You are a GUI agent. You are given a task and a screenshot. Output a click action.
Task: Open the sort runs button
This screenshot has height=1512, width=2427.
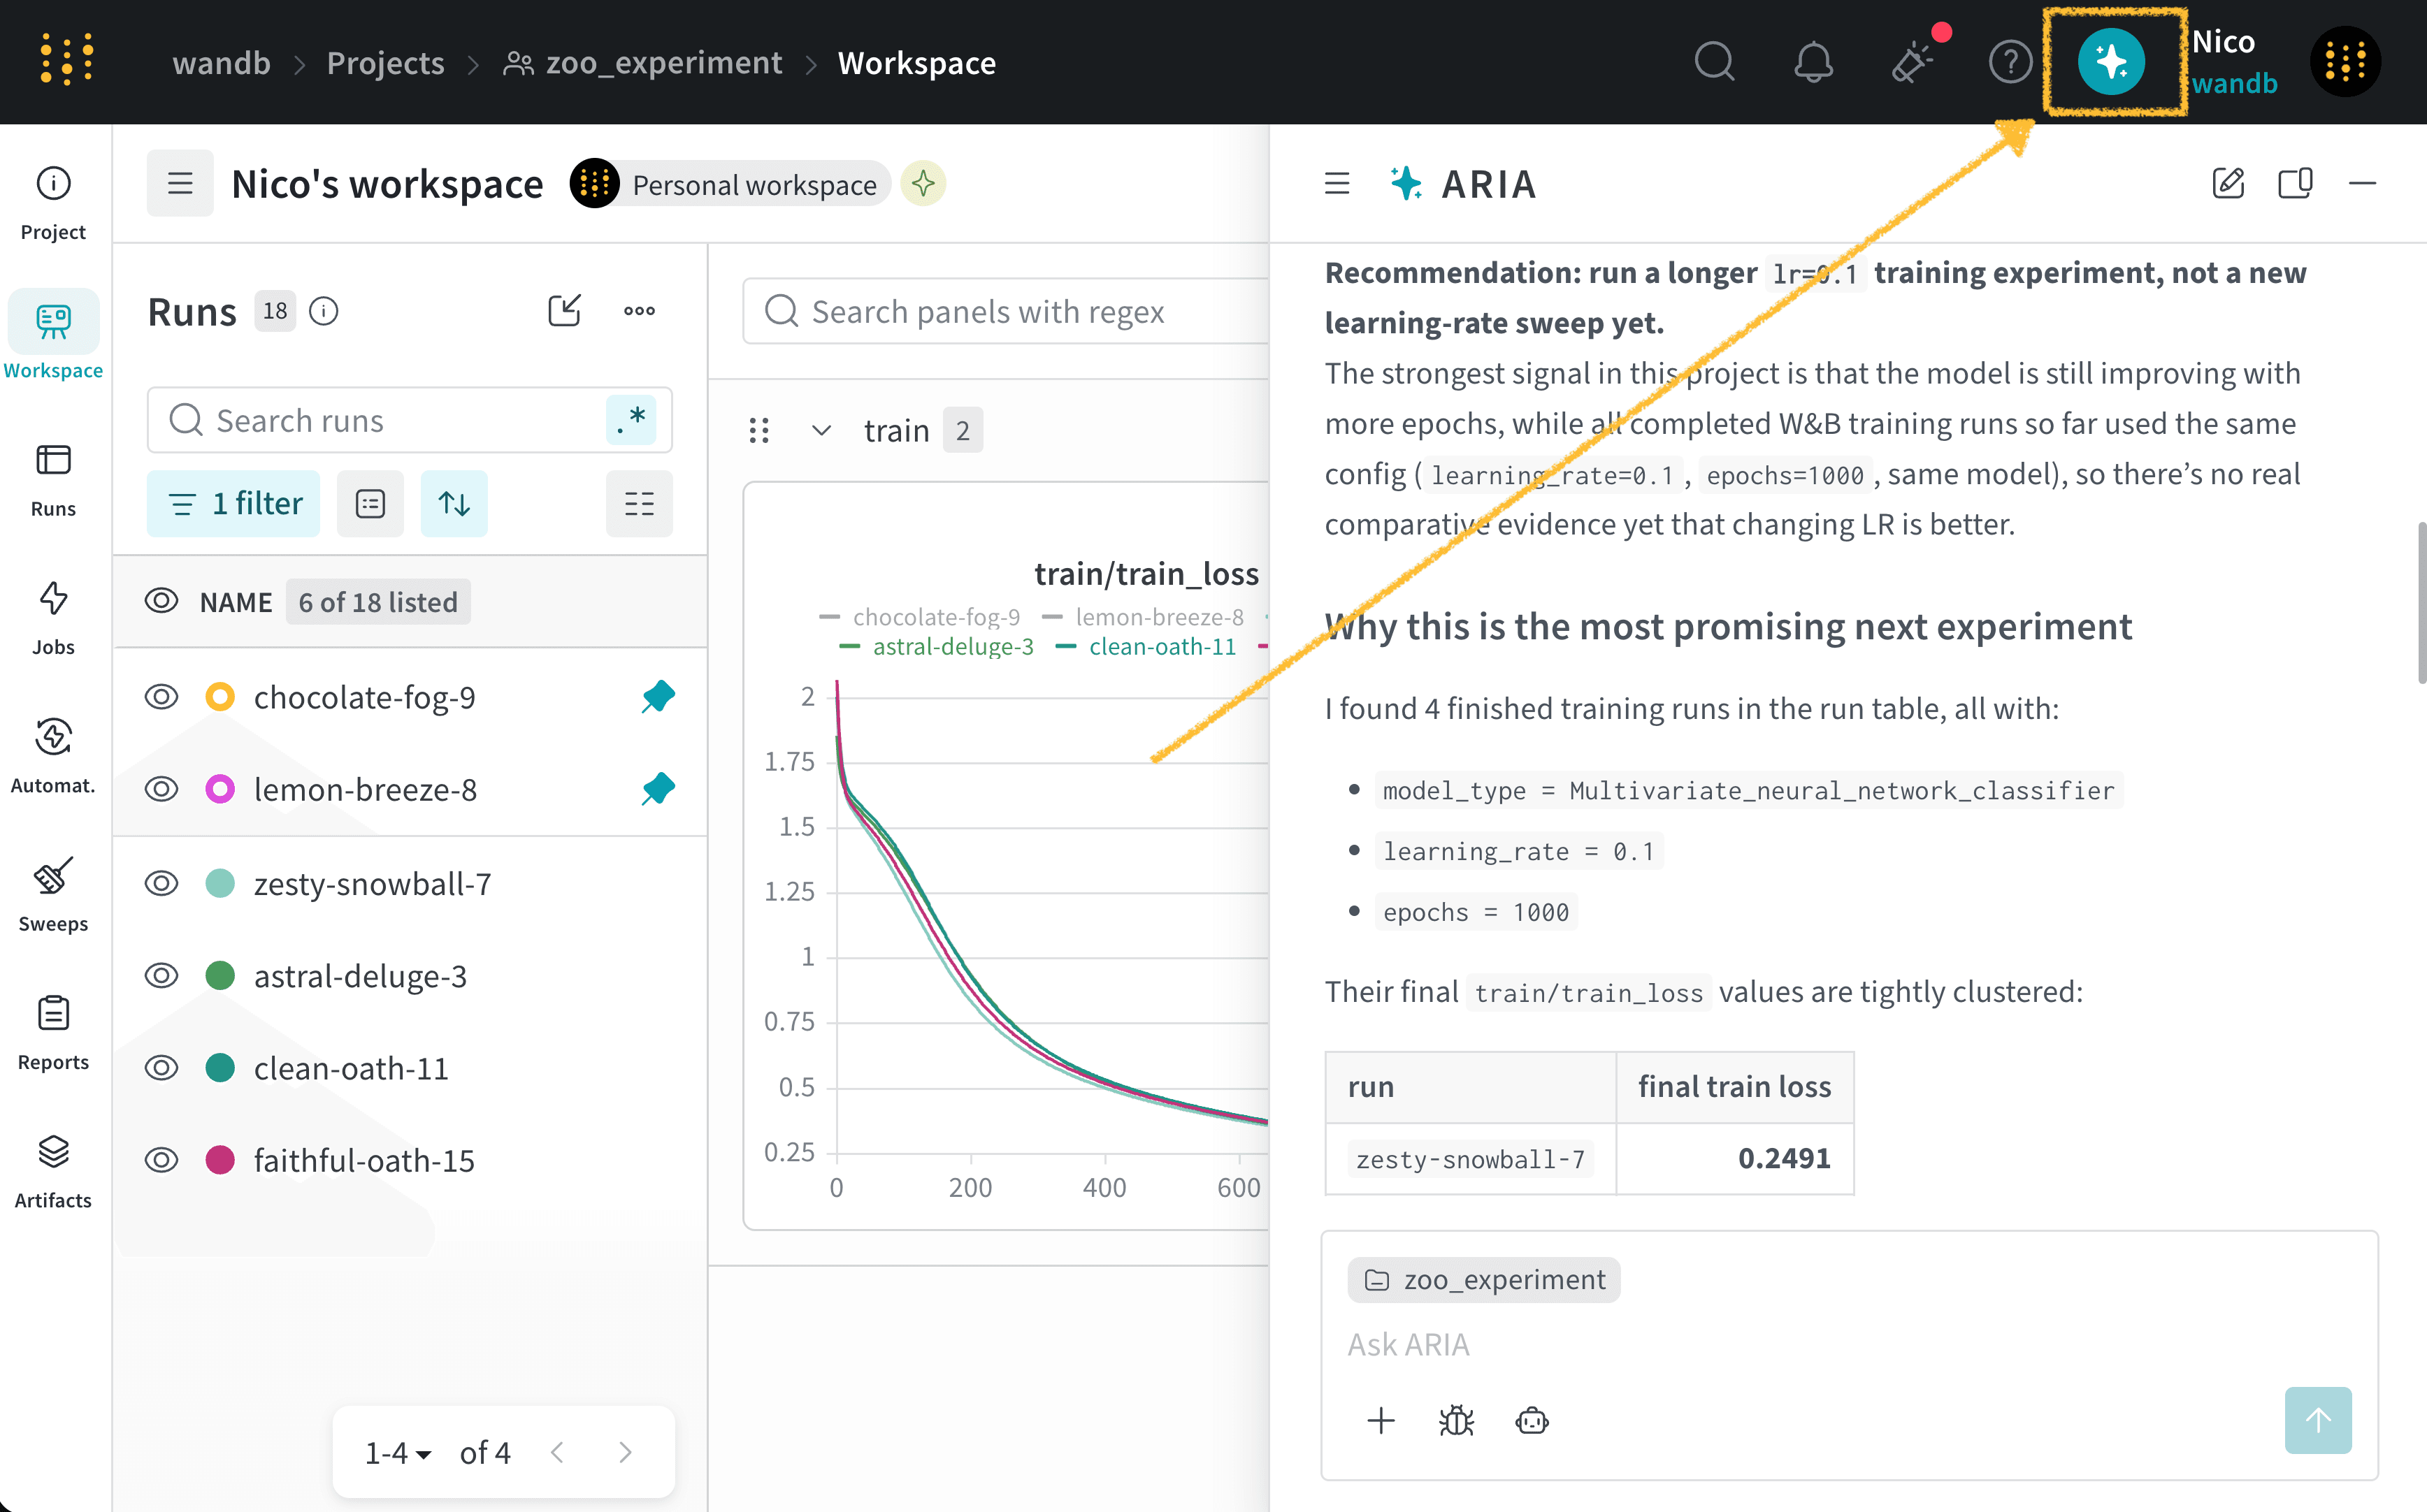pos(454,503)
